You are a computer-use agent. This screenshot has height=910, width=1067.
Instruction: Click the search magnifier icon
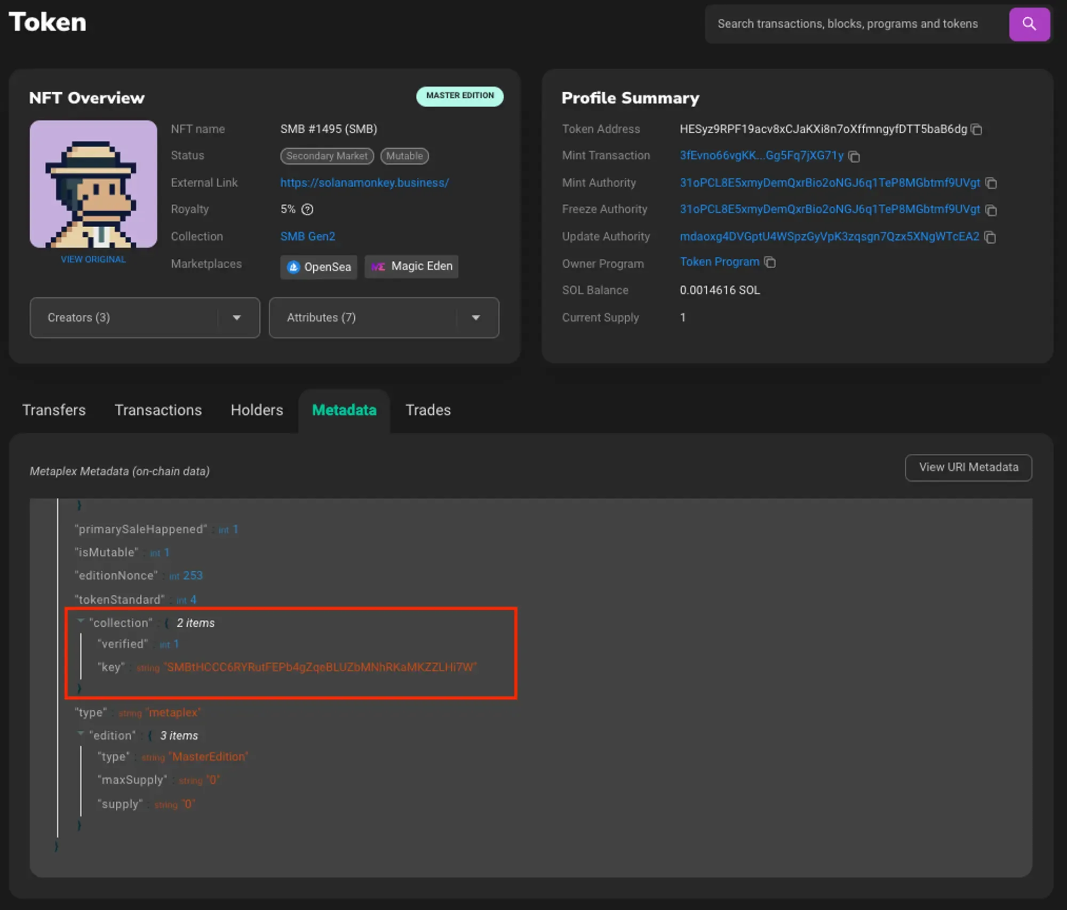pos(1030,24)
